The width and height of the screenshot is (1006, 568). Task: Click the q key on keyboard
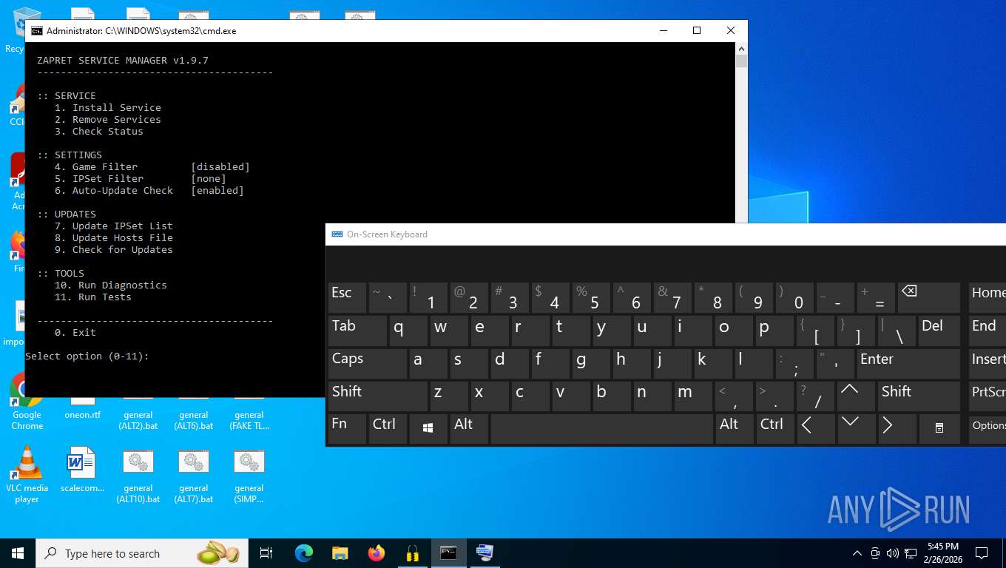pos(408,331)
